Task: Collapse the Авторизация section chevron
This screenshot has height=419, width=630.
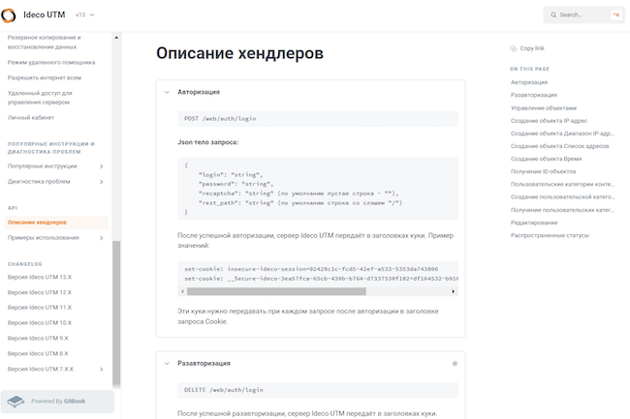Action: pyautogui.click(x=167, y=92)
